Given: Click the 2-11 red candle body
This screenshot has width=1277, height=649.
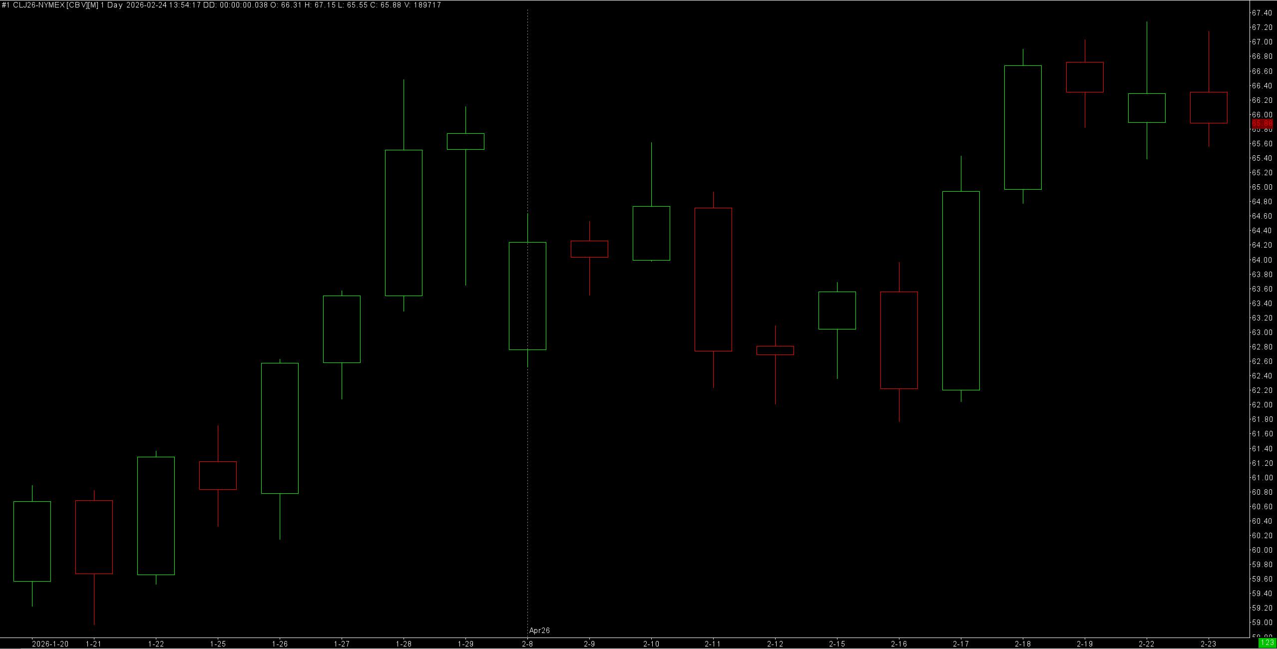Looking at the screenshot, I should [x=713, y=280].
